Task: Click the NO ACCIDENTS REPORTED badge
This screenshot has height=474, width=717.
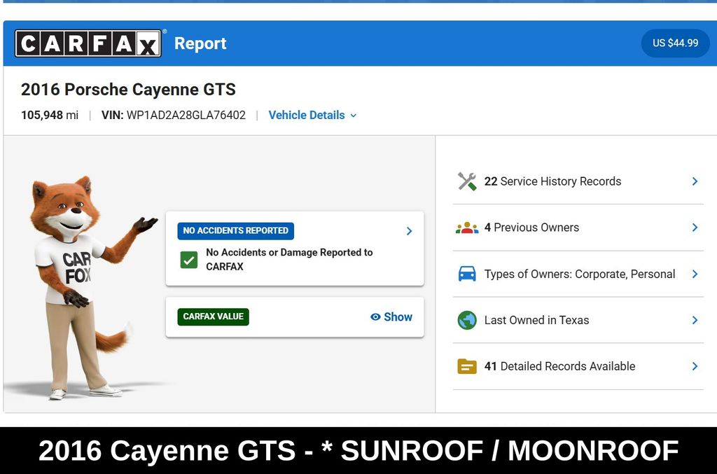Action: tap(235, 231)
